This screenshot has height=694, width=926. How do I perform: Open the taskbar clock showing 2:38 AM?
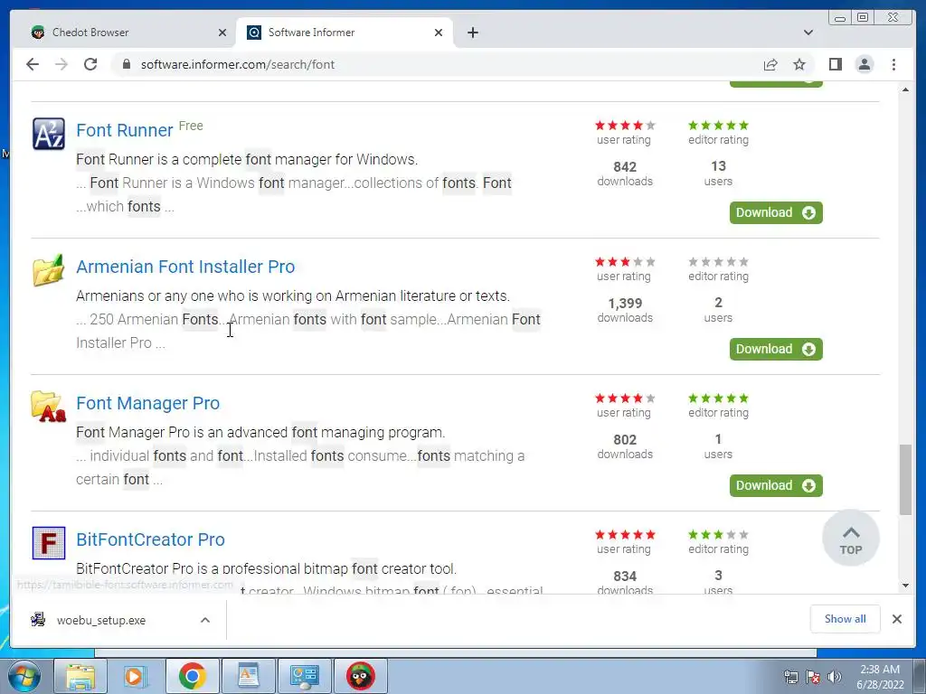(880, 677)
